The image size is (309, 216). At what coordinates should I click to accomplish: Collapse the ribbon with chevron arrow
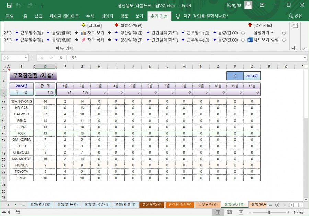tap(305, 49)
